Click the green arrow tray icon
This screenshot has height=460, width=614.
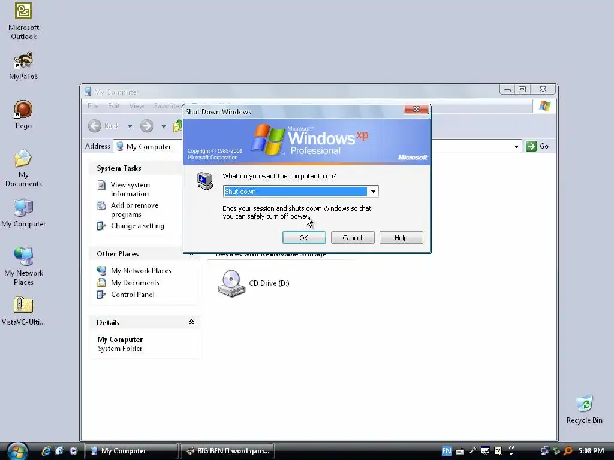point(556,451)
